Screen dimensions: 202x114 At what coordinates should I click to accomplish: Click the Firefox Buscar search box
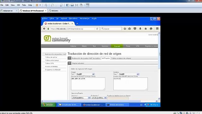pyautogui.click(x=111, y=29)
